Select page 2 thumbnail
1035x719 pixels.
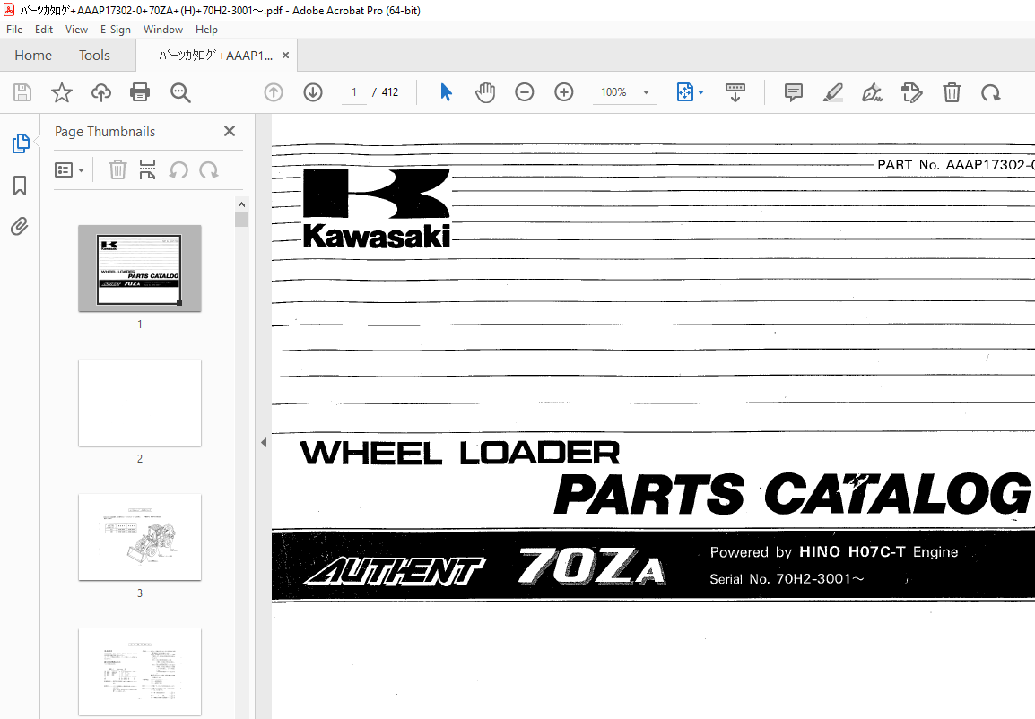point(140,403)
